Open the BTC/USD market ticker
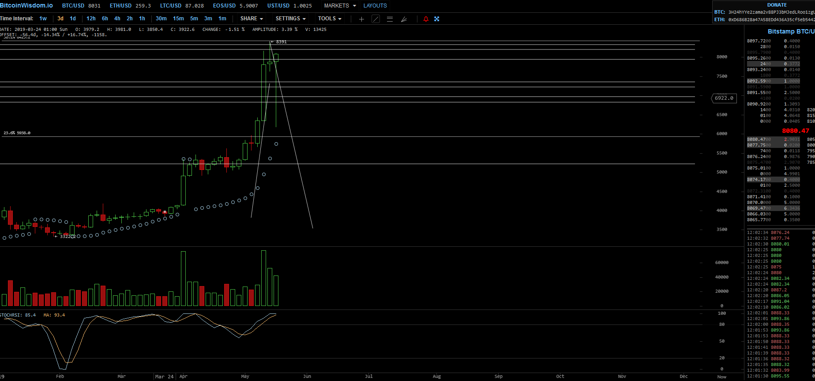815x381 pixels. [x=81, y=6]
